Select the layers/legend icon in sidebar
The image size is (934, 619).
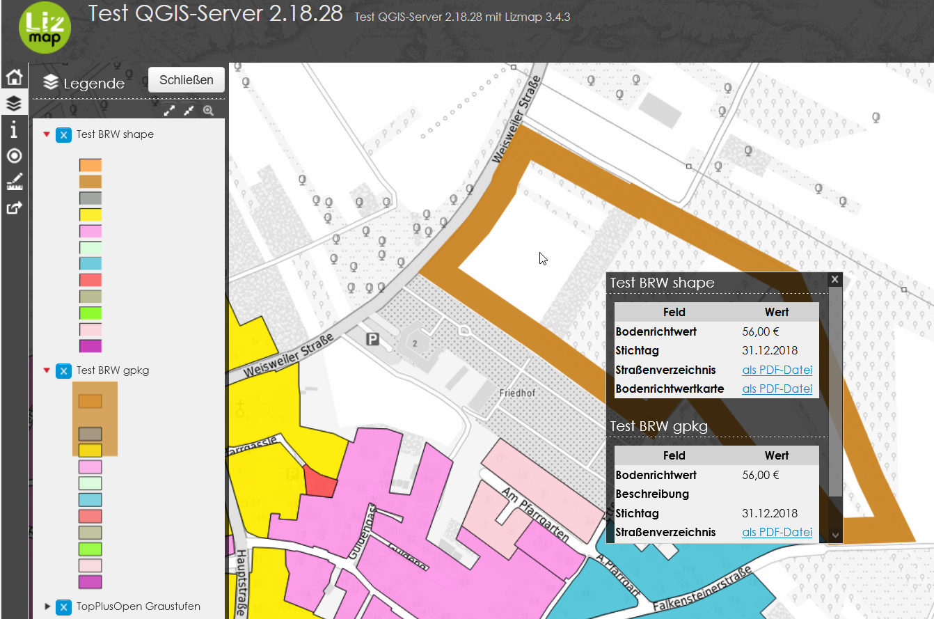(13, 102)
